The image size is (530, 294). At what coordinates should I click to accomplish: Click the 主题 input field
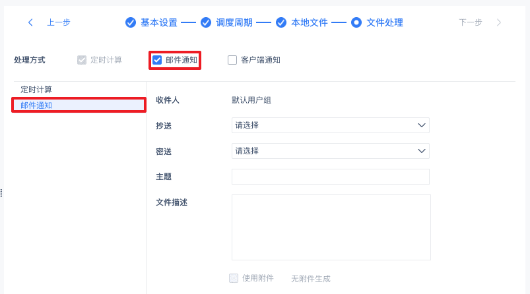coord(330,177)
